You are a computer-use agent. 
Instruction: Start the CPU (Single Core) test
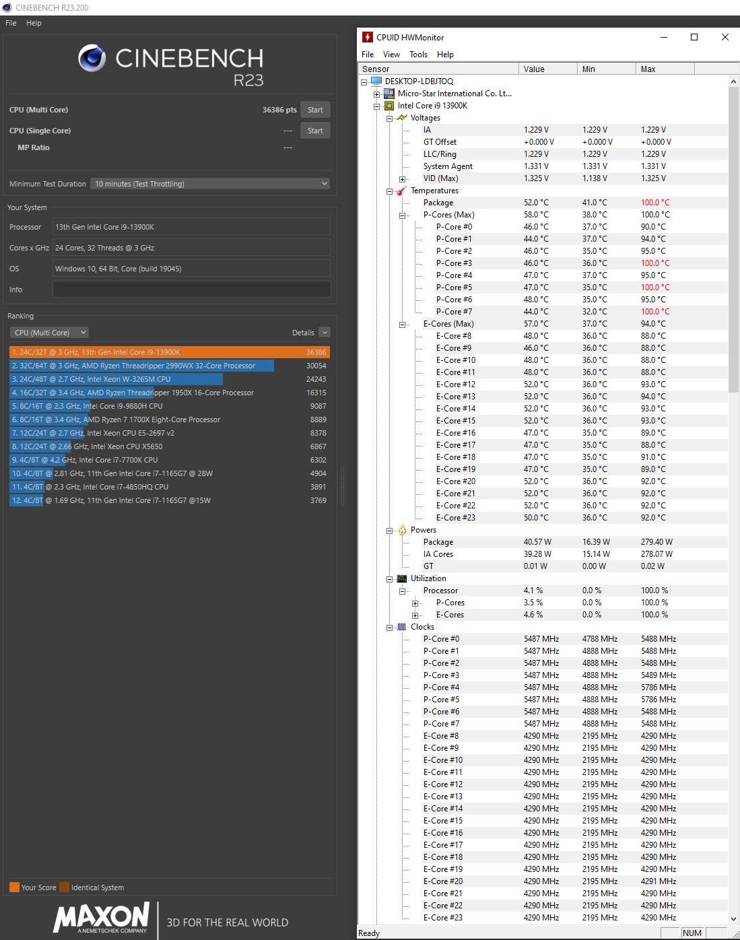[315, 131]
